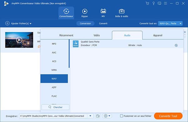Open the shopping cart purchase icon
The width and height of the screenshot is (188, 122).
(147, 3)
